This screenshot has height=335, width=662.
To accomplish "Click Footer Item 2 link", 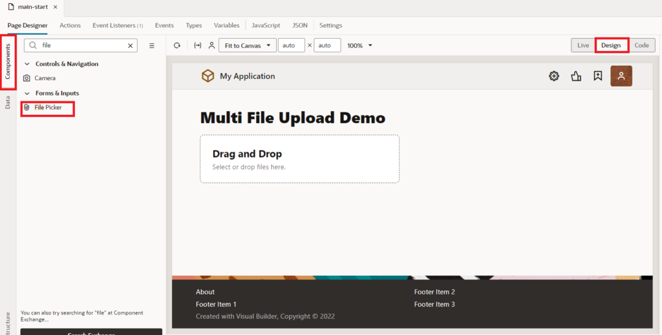I will 434,292.
